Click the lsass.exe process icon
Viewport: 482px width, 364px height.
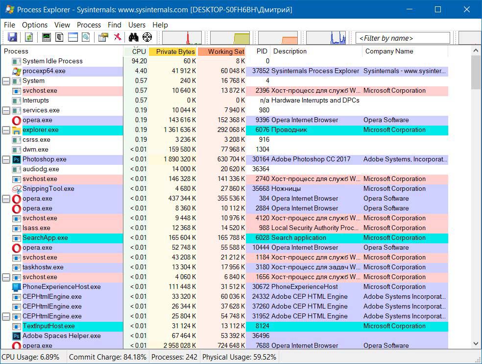pyautogui.click(x=16, y=228)
